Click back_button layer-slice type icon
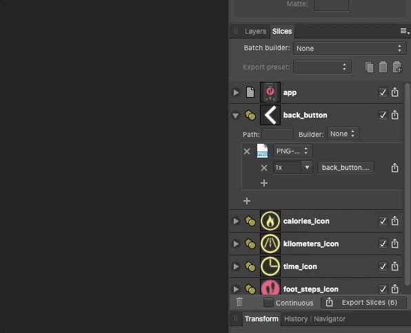 click(x=250, y=115)
